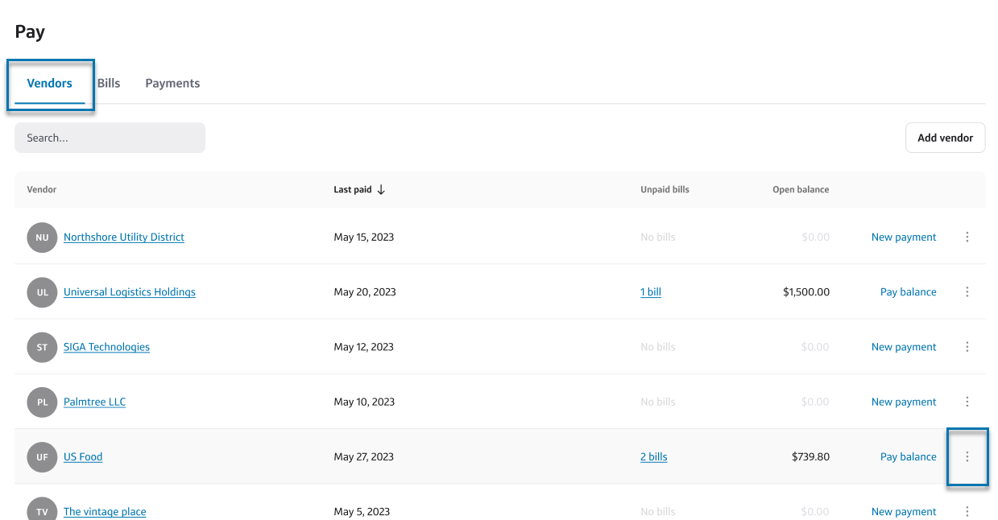This screenshot has height=520, width=998.
Task: Click the vendor Search field
Action: 110,138
